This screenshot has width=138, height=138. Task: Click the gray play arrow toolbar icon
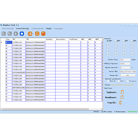(x=16, y=34)
